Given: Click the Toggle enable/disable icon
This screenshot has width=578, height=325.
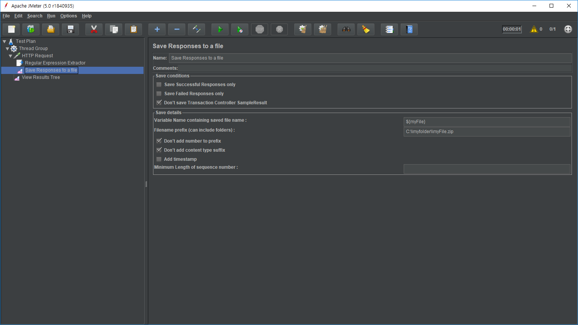Looking at the screenshot, I should pyautogui.click(x=197, y=29).
